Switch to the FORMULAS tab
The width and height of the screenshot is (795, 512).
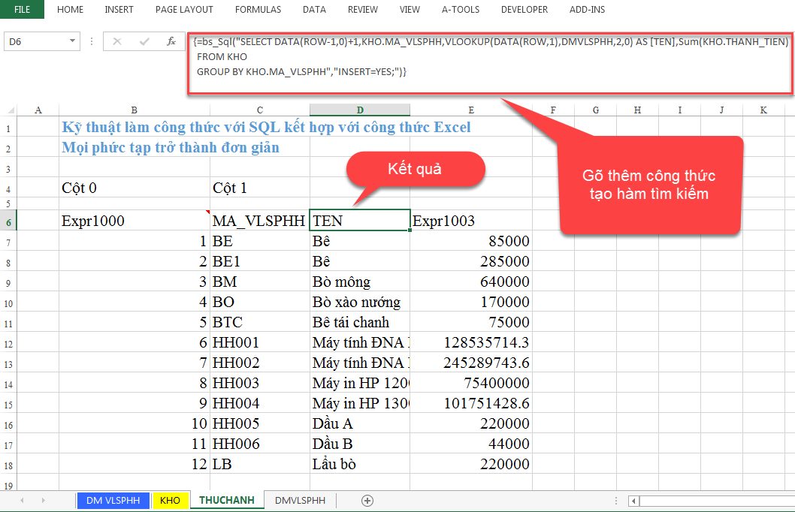258,9
